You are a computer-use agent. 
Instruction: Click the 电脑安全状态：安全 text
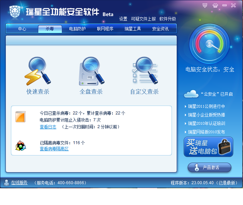(x=210, y=69)
